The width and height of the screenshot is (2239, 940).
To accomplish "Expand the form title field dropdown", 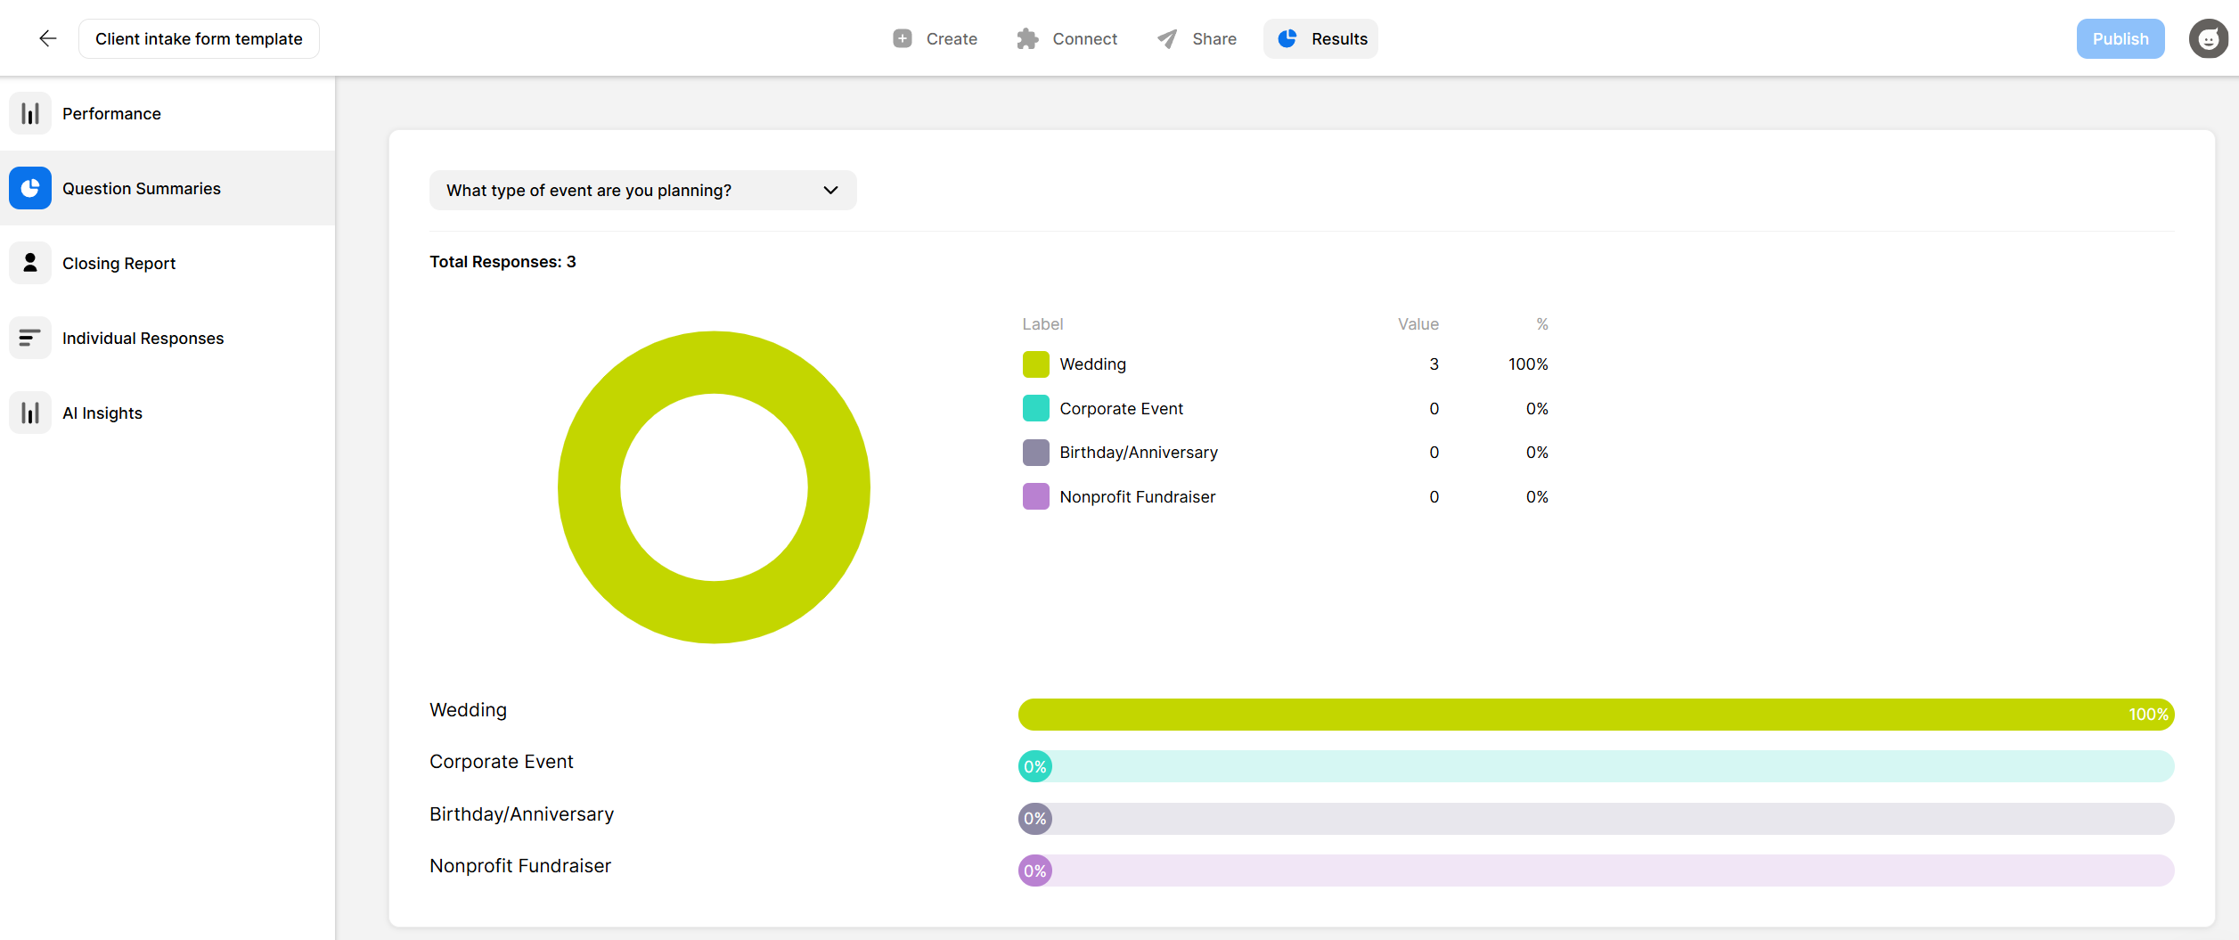I will tap(199, 38).
